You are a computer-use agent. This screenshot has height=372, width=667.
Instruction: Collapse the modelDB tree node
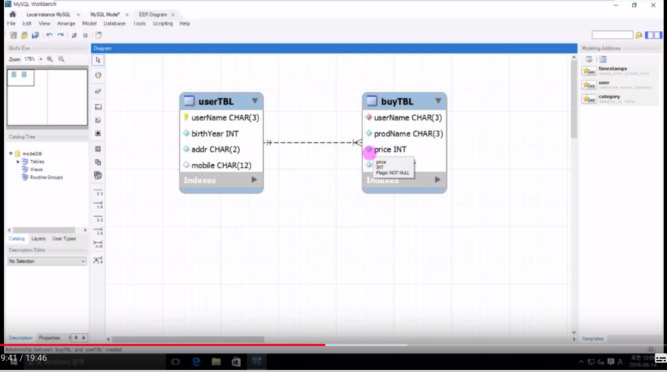11,153
